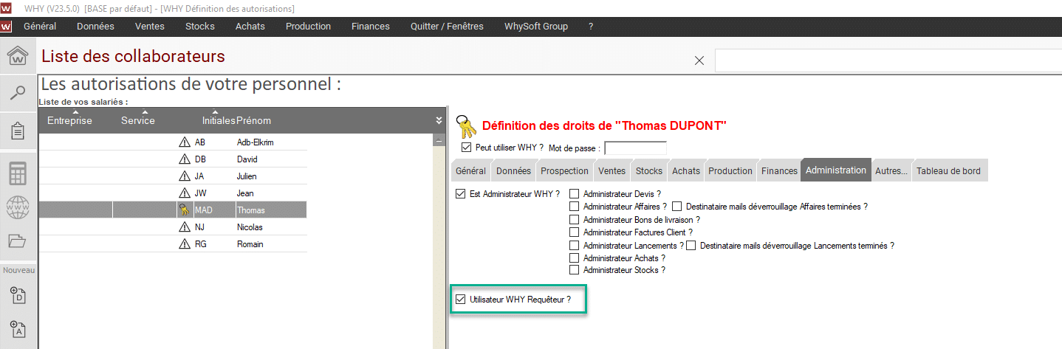This screenshot has width=1062, height=349.
Task: Open the Finances menu in menu bar
Action: (x=371, y=26)
